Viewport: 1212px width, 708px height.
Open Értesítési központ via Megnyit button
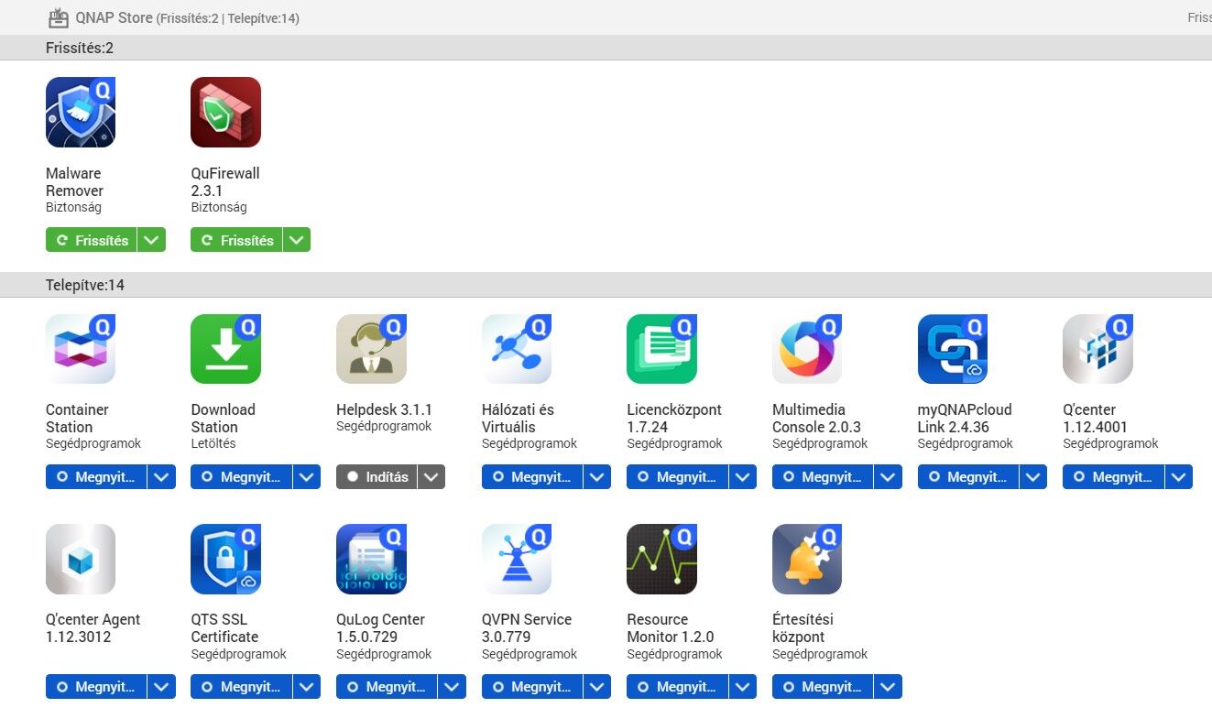pyautogui.click(x=823, y=687)
